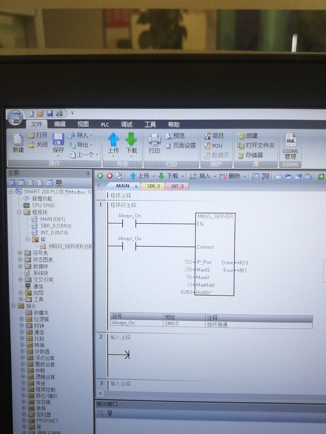This screenshot has height=434, width=326.
Task: Click the 创建 library button
Action: 248,136
